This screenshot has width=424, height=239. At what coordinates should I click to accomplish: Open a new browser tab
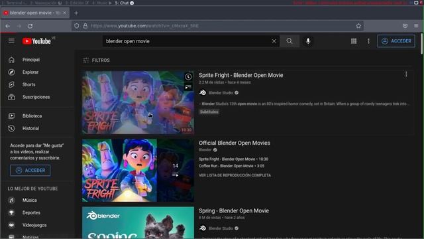(x=76, y=13)
